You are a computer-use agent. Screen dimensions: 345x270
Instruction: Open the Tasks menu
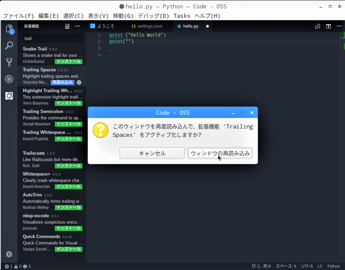[182, 16]
